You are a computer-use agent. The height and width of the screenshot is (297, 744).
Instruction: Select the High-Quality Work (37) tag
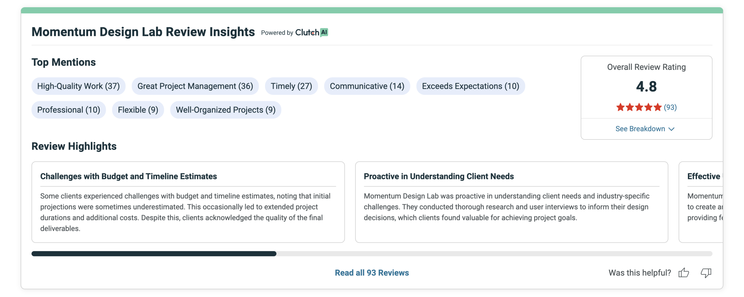tap(78, 86)
